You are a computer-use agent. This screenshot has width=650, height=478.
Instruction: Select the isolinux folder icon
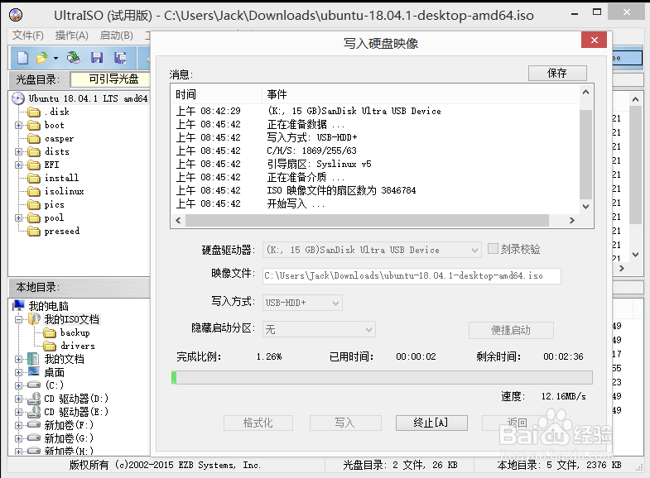coord(33,191)
